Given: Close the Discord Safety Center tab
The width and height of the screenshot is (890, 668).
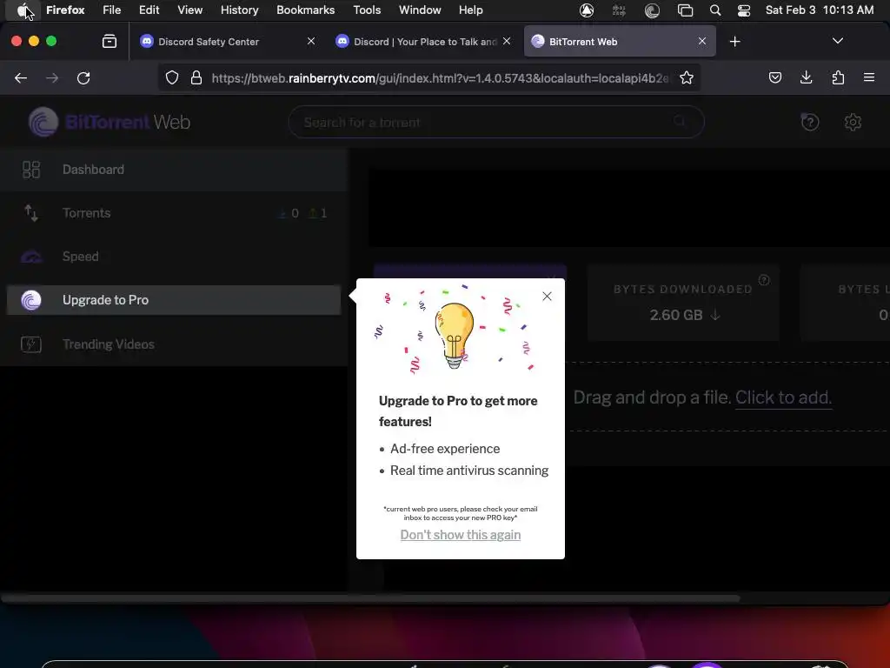Looking at the screenshot, I should [x=311, y=42].
